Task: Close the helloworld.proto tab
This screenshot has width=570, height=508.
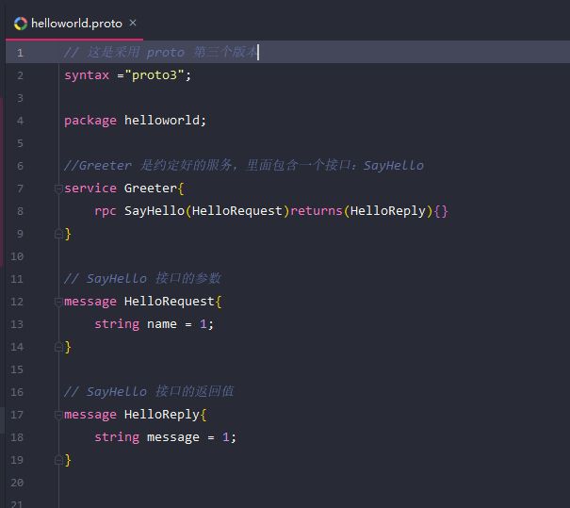Action: [x=133, y=23]
